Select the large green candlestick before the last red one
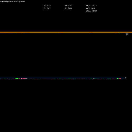This screenshot has height=132, width=132. [x=117, y=79]
